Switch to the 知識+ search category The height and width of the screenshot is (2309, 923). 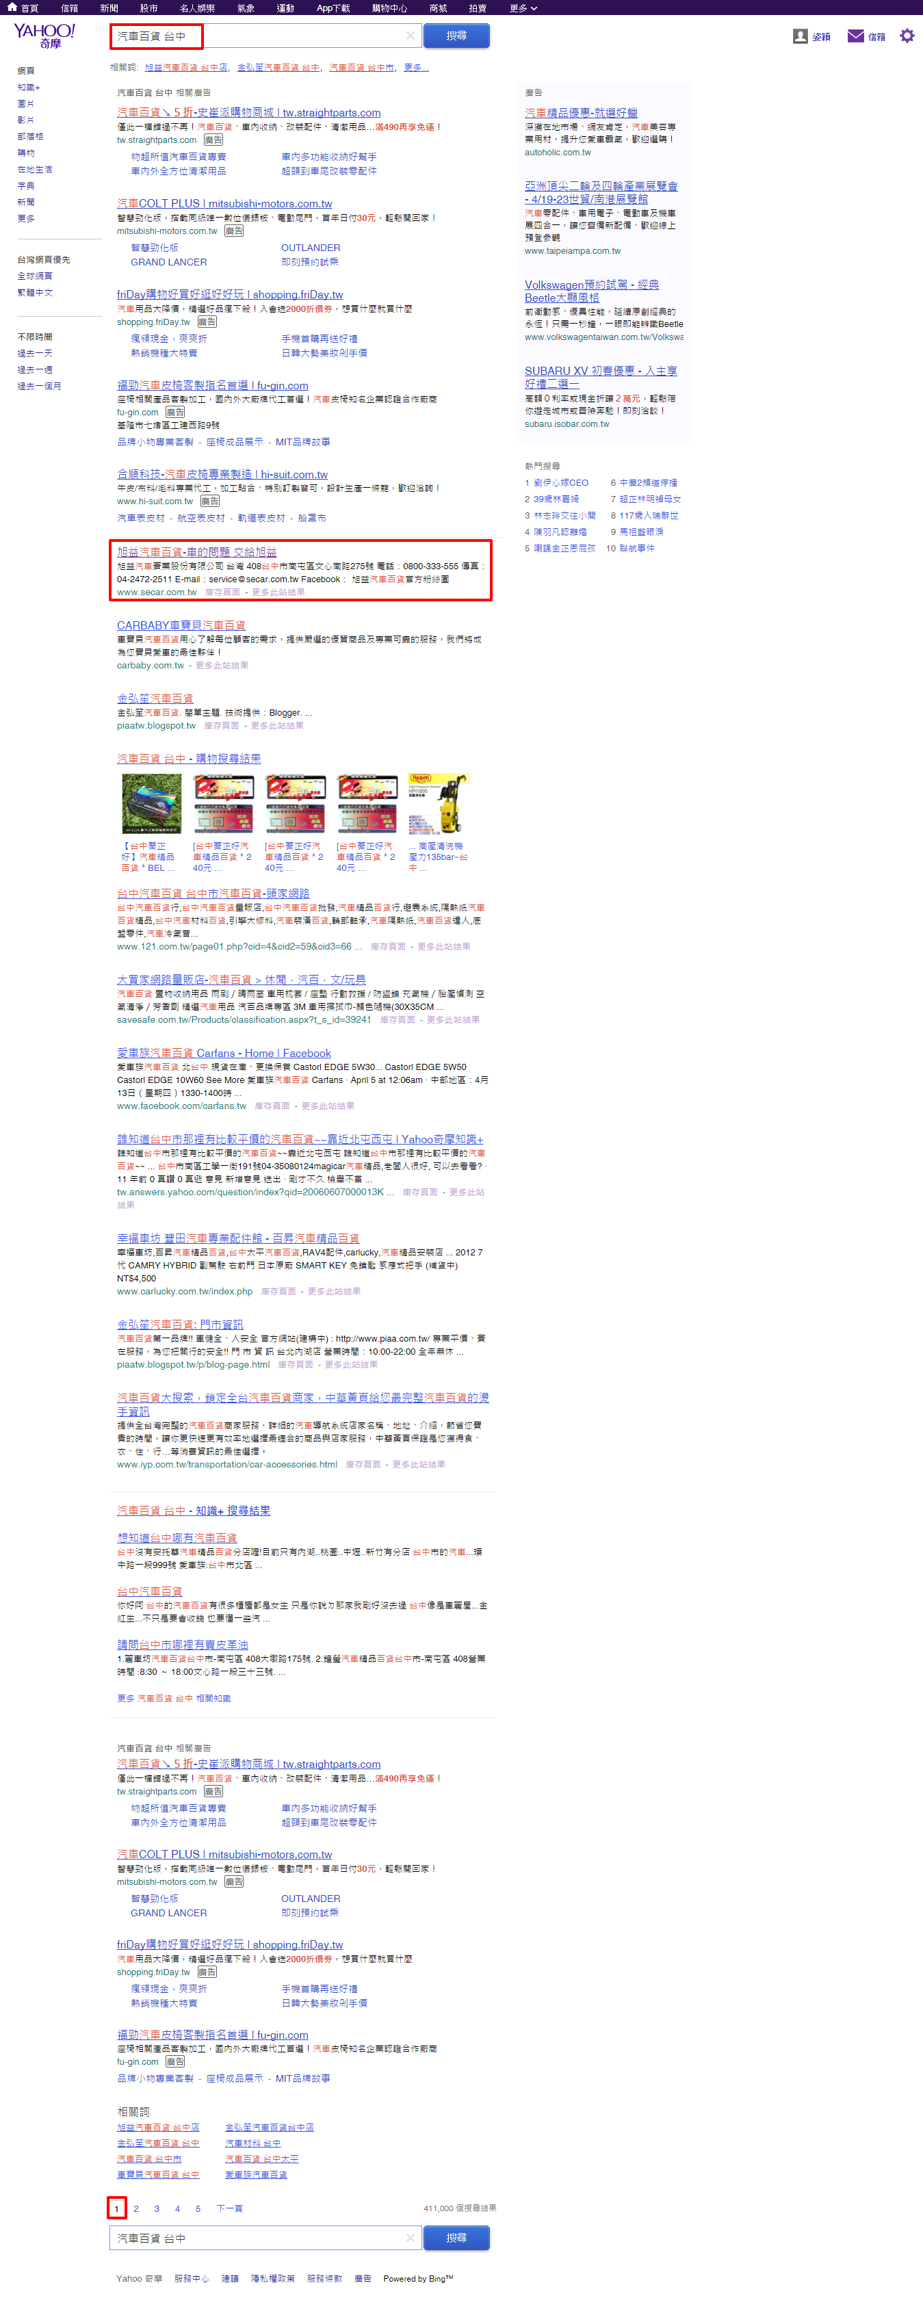pos(29,87)
